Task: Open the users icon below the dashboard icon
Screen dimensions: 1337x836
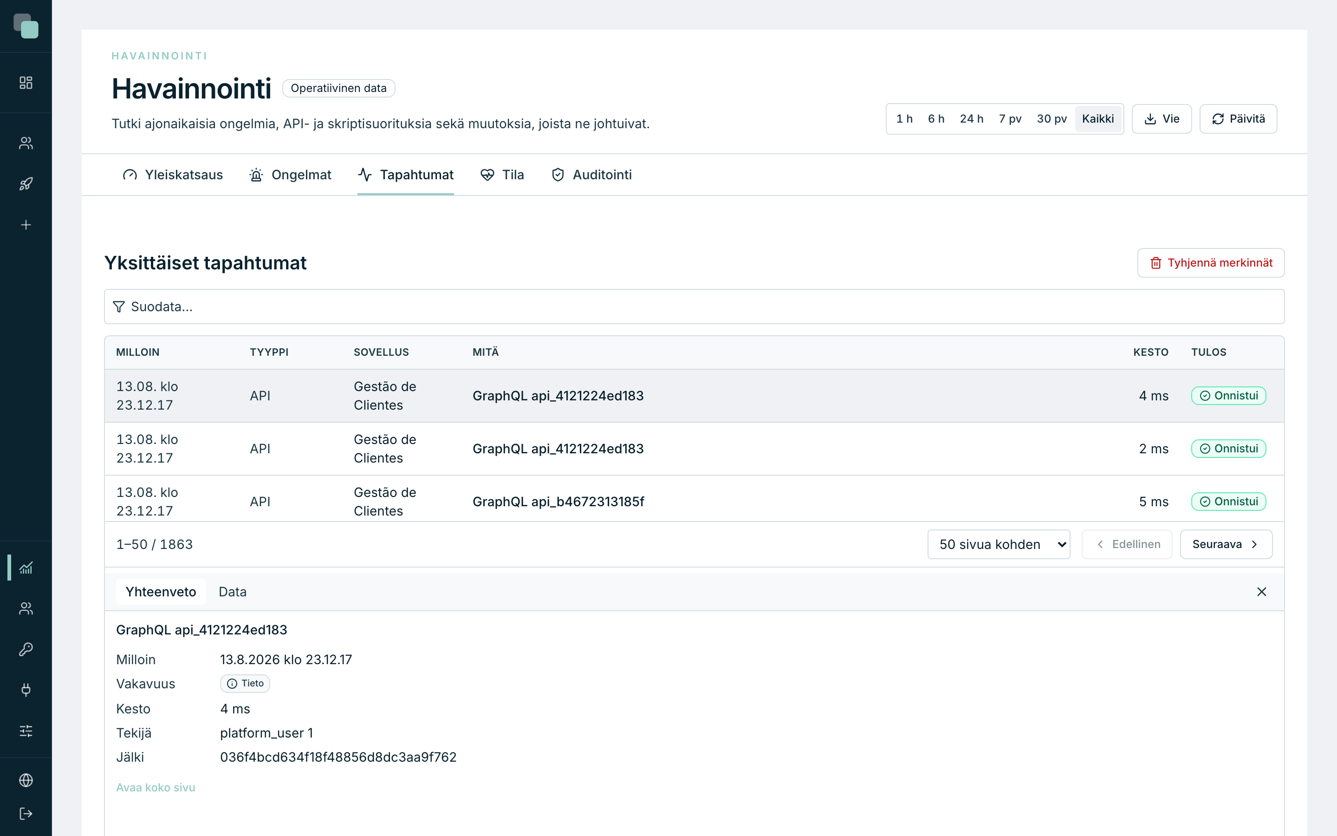Action: point(26,143)
